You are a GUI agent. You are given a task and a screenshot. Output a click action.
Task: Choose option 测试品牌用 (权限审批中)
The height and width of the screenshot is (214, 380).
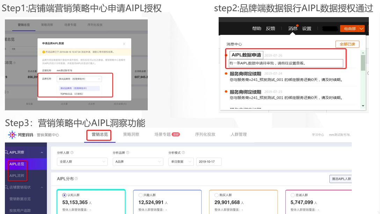click(x=79, y=88)
